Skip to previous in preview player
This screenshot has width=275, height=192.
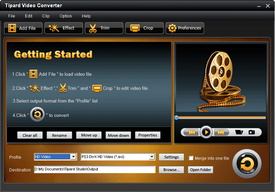(x=191, y=132)
